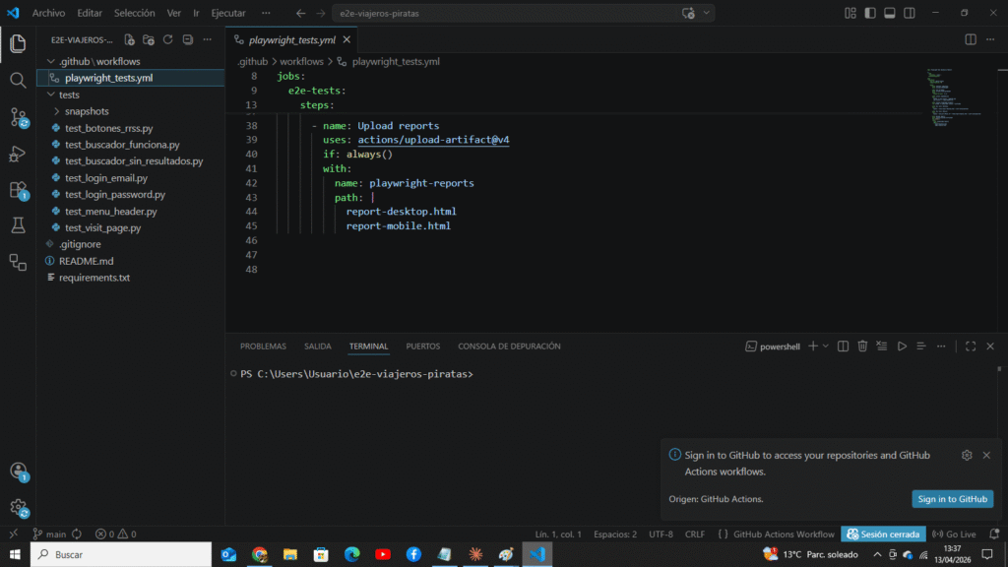Click main branch in status bar
The height and width of the screenshot is (567, 1008).
[49, 535]
